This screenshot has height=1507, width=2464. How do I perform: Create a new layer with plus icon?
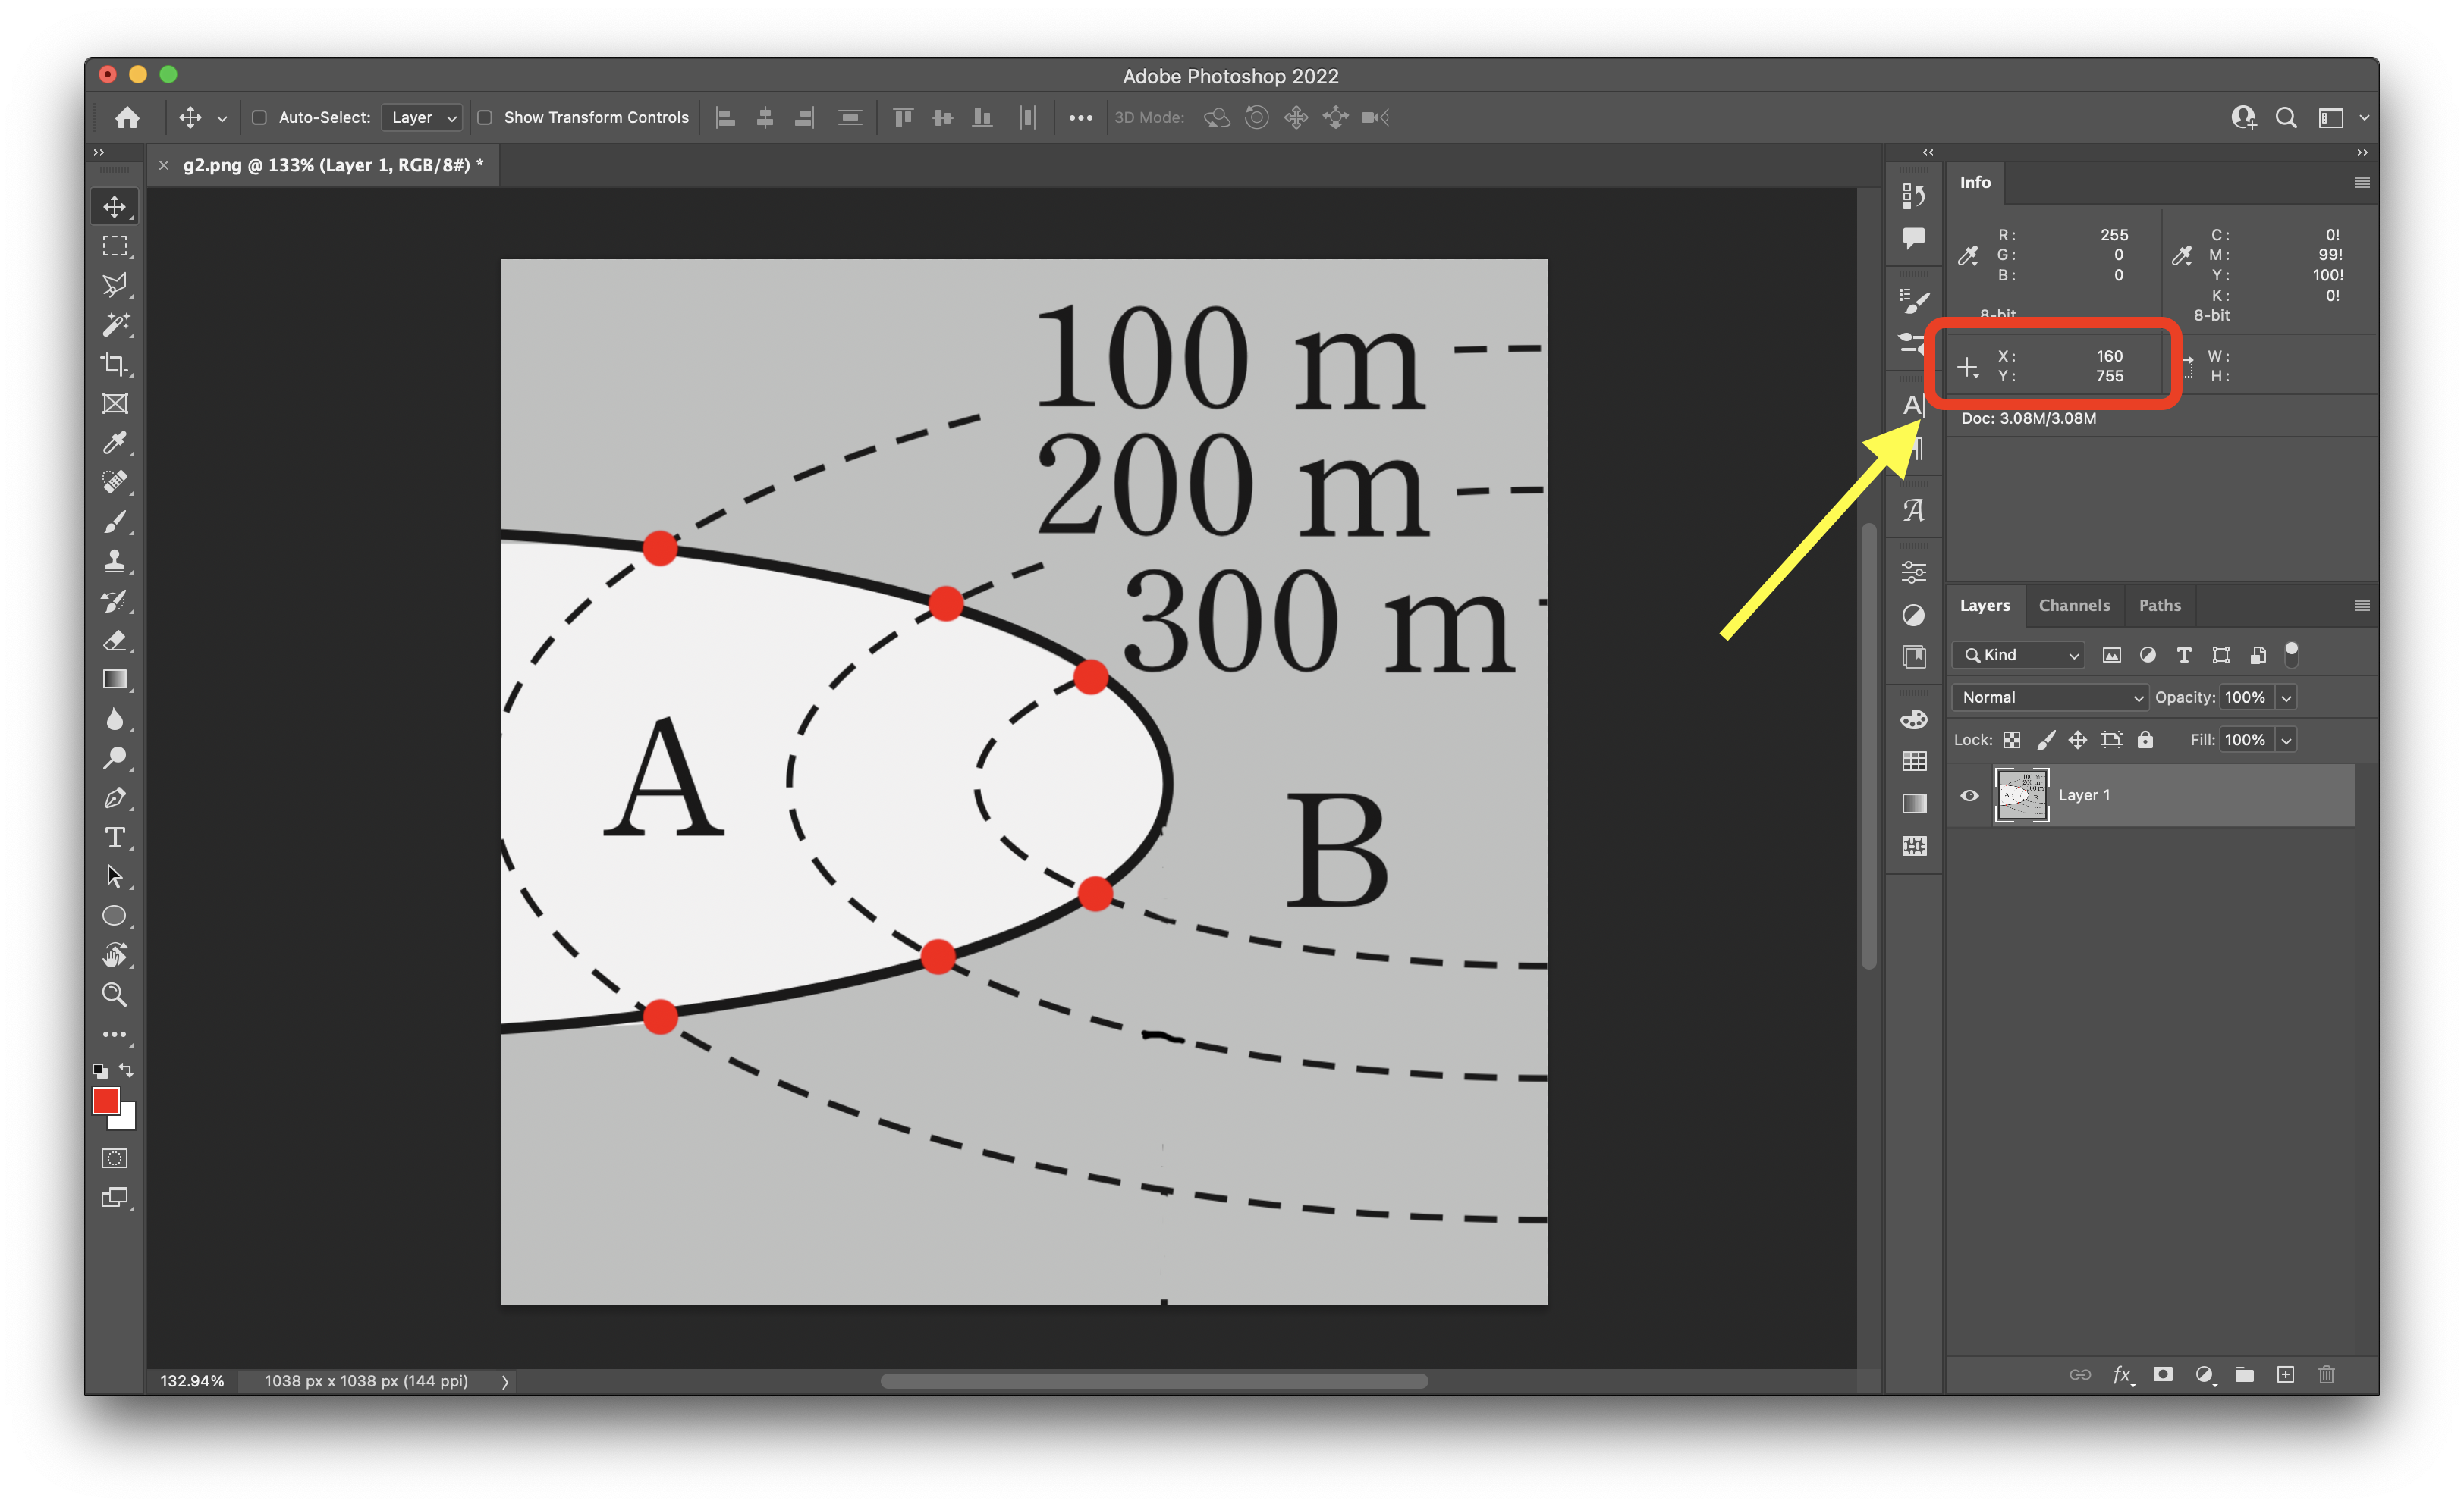point(2285,1374)
